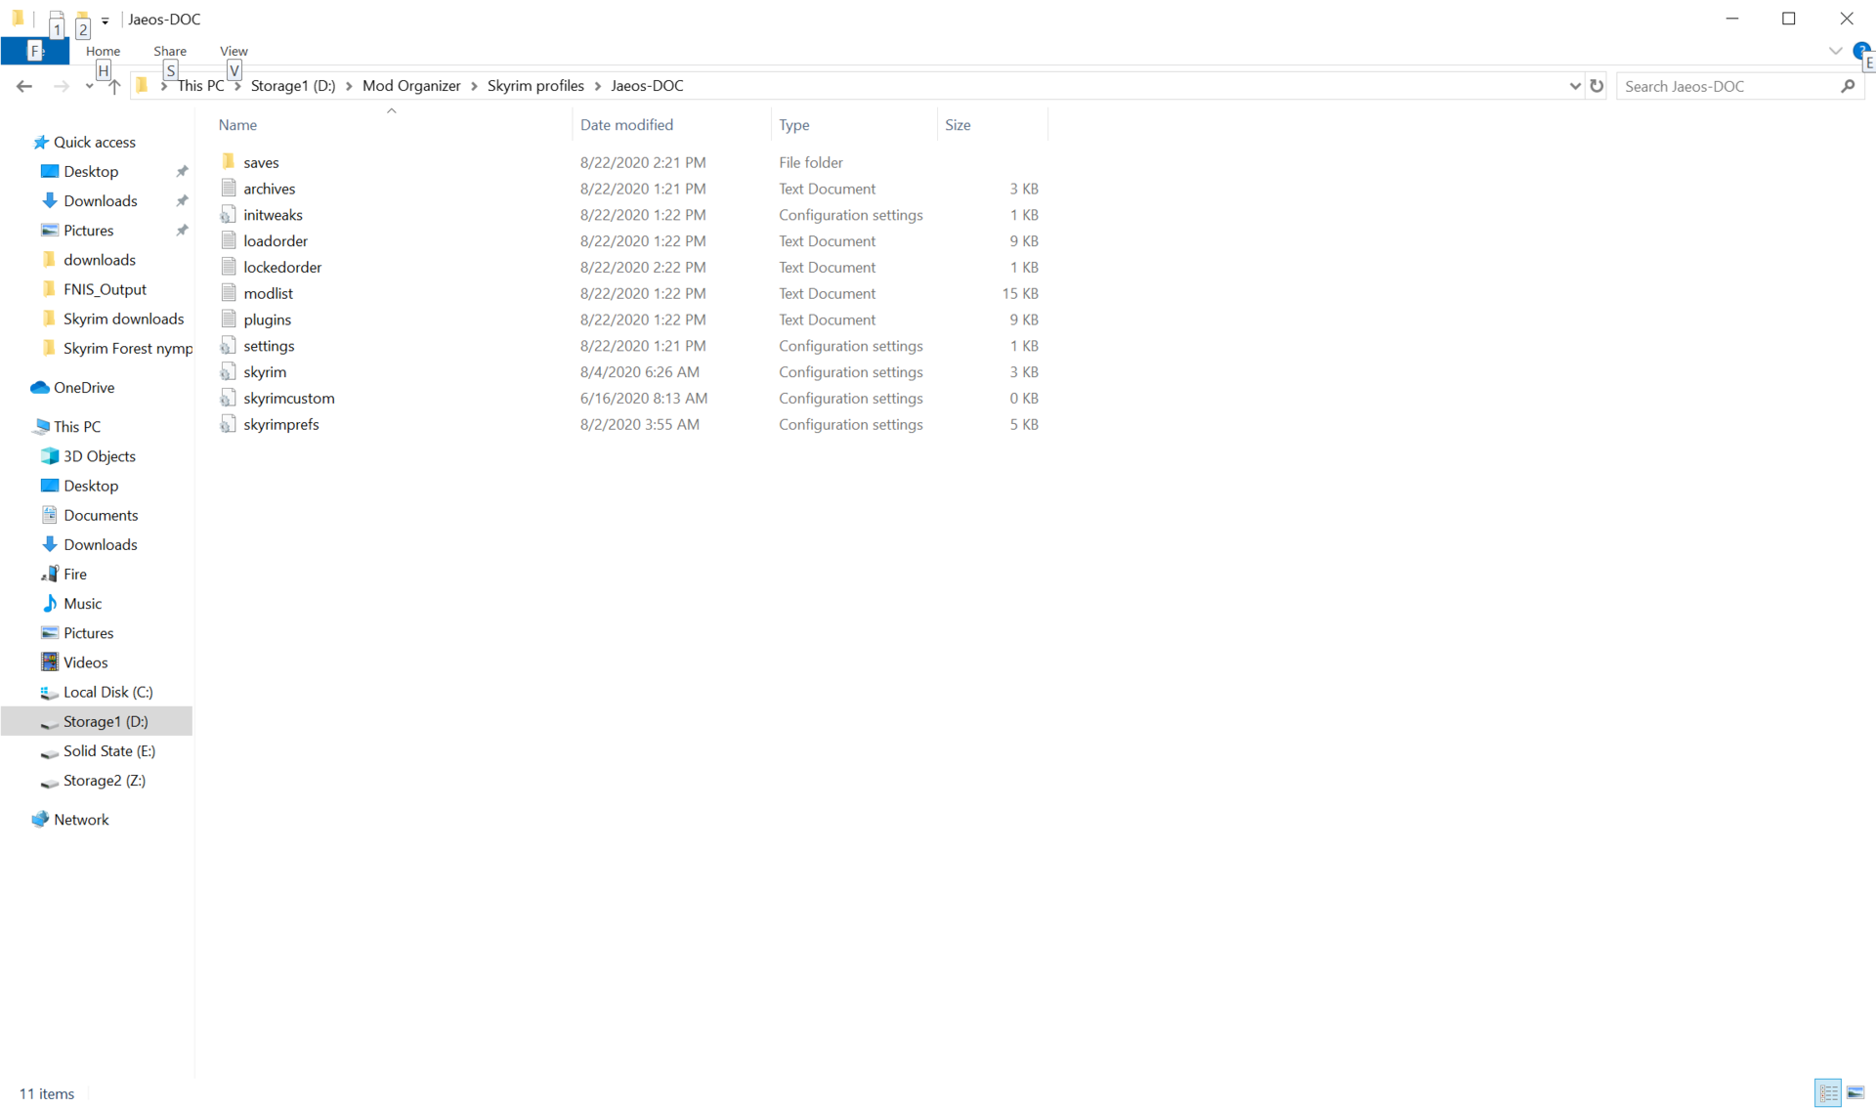Viewport: 1876px width, 1108px height.
Task: Select the saves folder icon
Action: click(x=229, y=161)
